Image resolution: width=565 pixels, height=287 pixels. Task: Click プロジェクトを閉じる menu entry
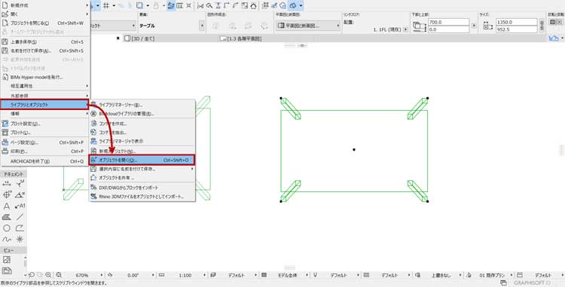point(44,23)
